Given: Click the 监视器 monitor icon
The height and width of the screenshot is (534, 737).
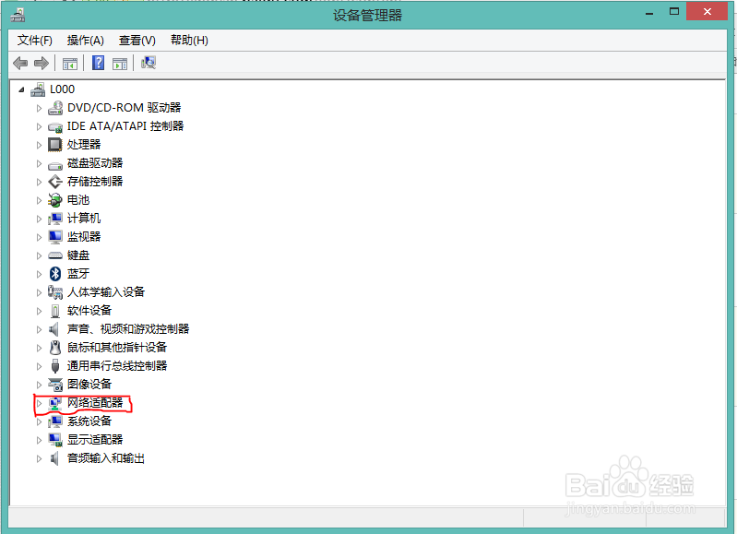Looking at the screenshot, I should coord(55,237).
